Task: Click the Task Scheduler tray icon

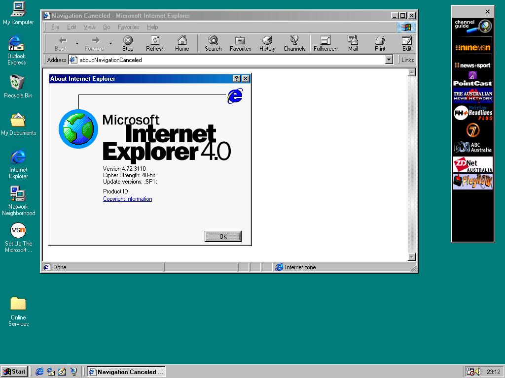Action: [x=470, y=372]
